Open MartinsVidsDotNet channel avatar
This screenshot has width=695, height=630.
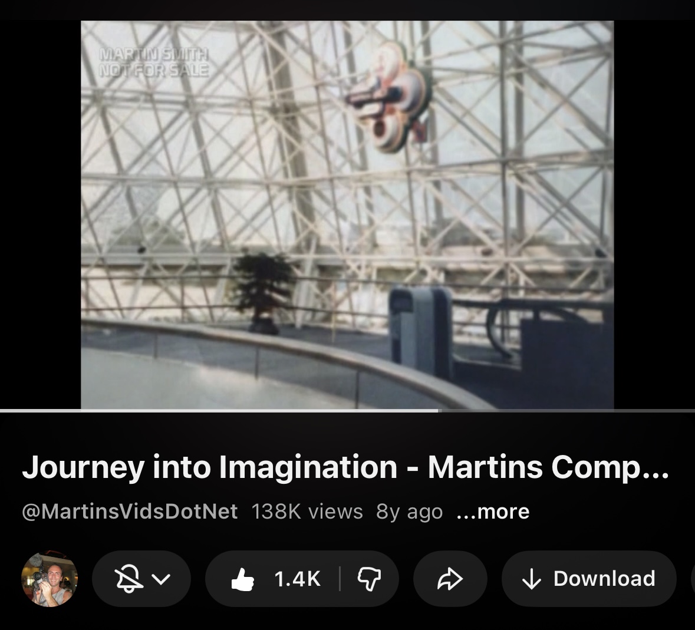(50, 579)
